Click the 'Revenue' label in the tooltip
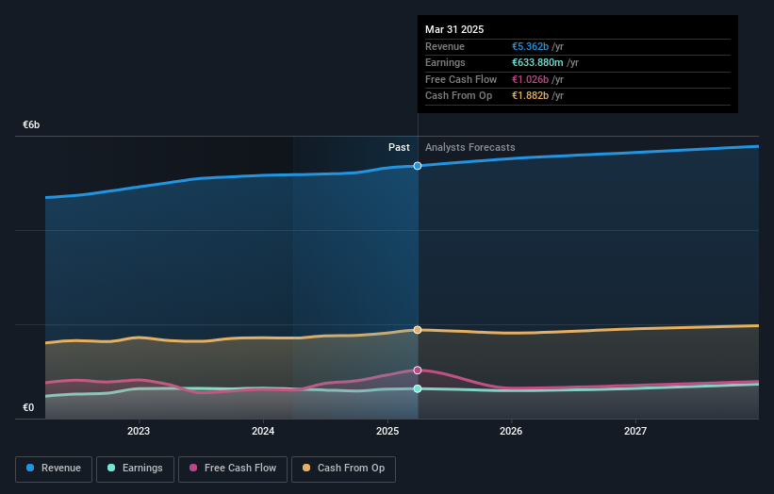Image resolution: width=774 pixels, height=494 pixels. [x=445, y=46]
